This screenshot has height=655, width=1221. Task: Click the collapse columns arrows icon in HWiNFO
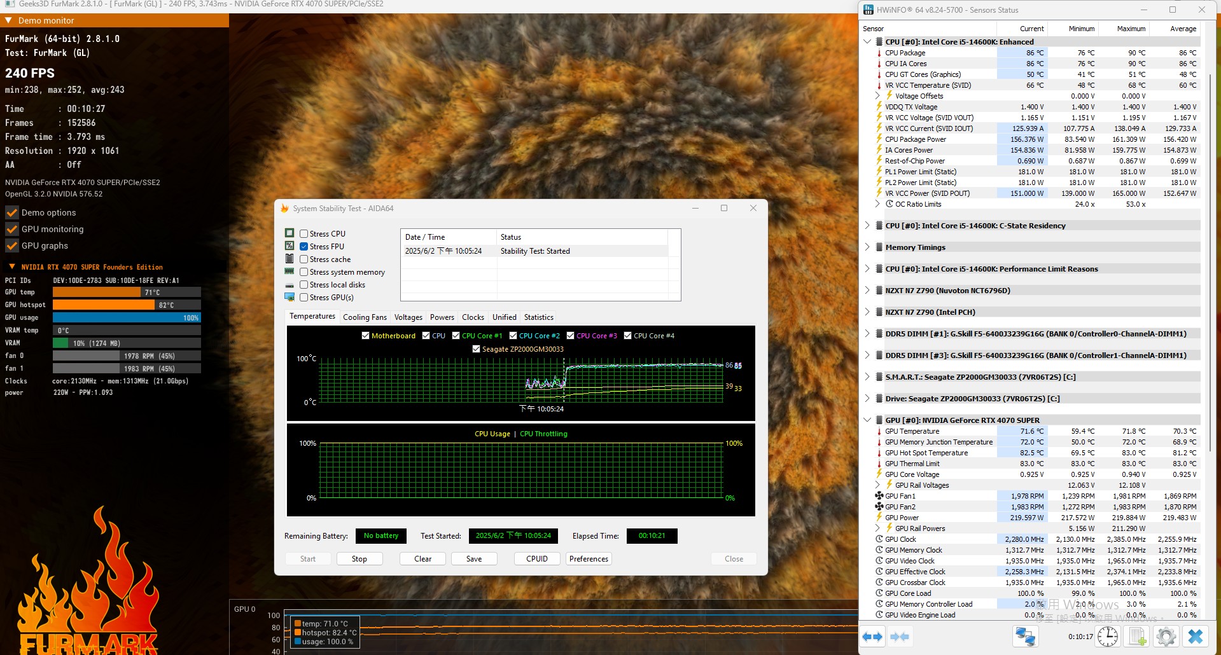(x=900, y=637)
